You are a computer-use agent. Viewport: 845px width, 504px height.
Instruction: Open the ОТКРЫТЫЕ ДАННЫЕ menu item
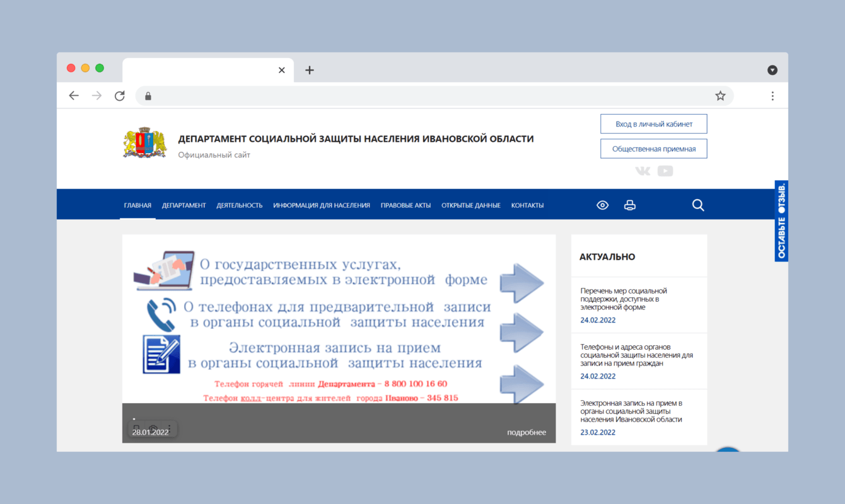click(471, 205)
